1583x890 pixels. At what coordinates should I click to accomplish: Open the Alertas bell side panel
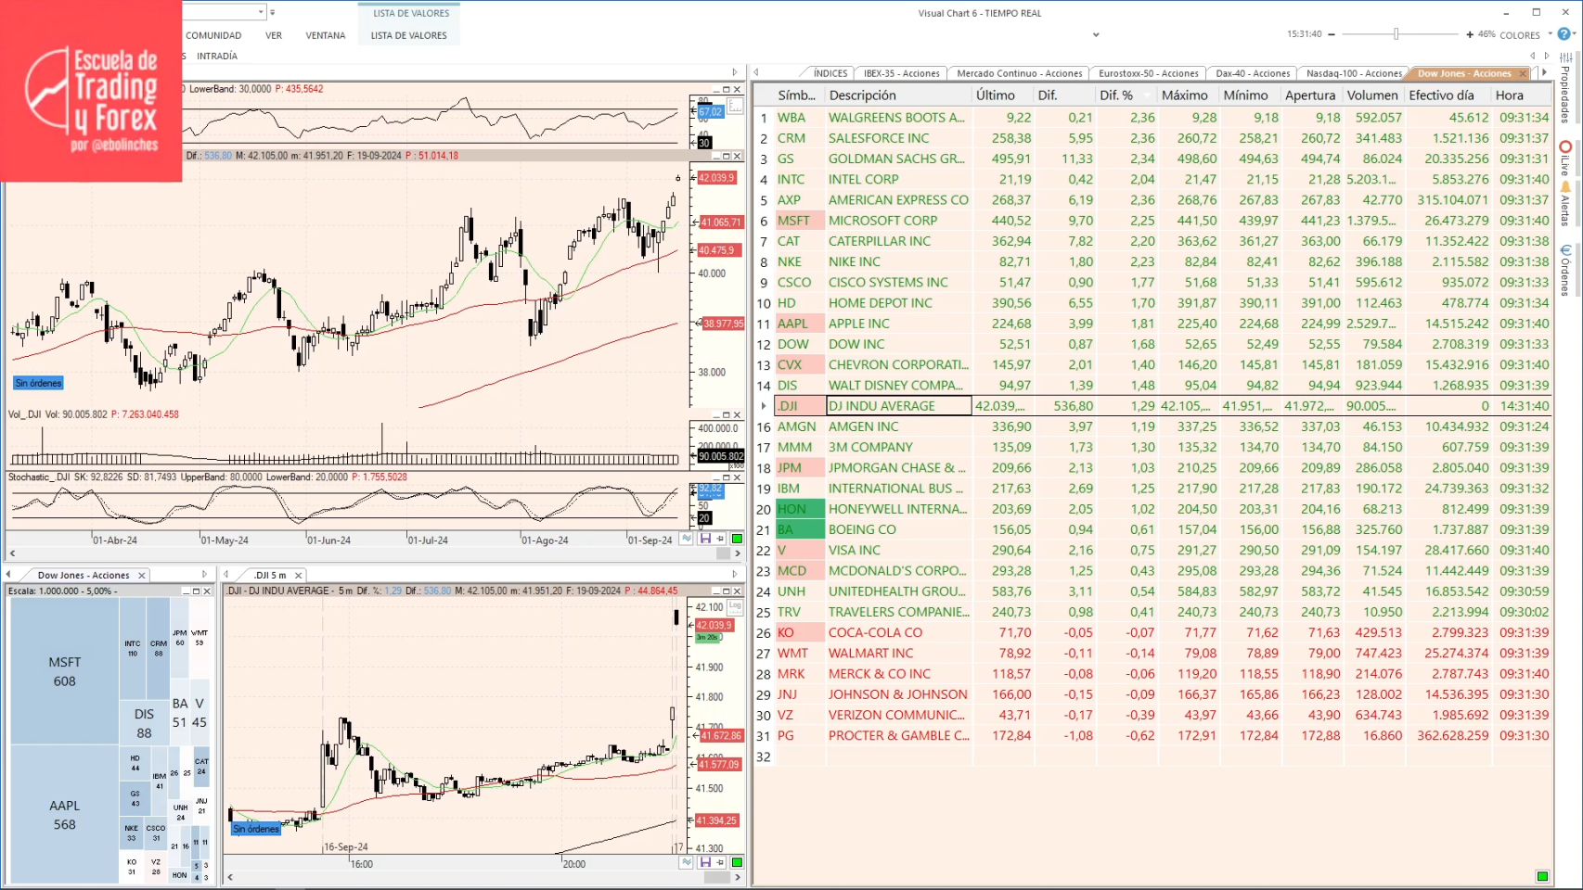click(x=1565, y=204)
